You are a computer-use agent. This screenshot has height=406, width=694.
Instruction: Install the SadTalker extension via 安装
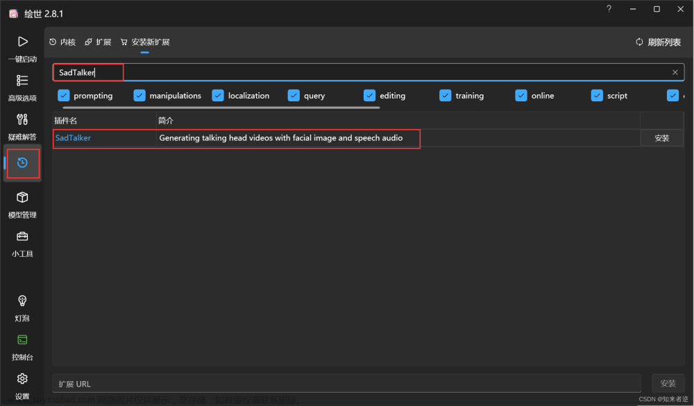661,138
